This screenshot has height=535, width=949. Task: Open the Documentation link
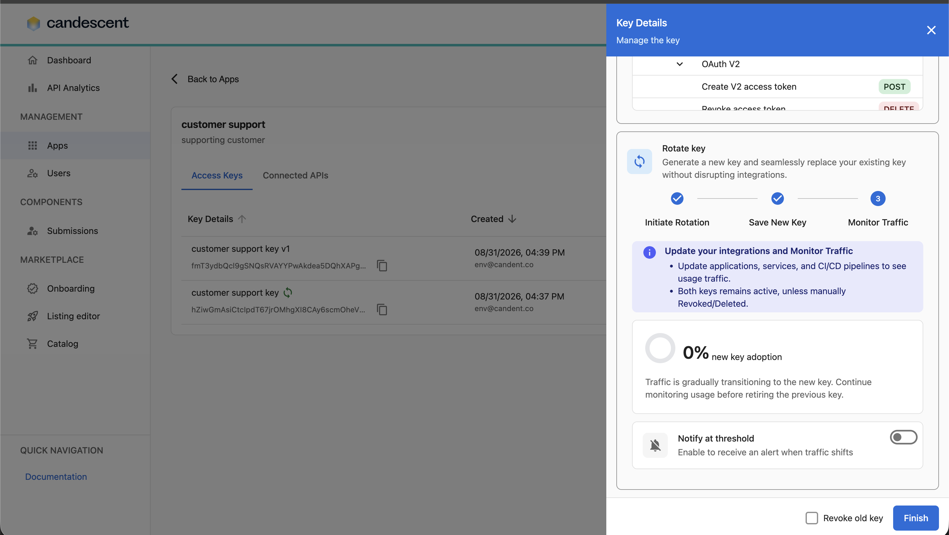pos(56,476)
